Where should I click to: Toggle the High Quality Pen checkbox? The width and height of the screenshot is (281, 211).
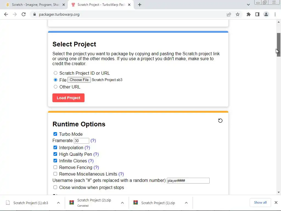pyautogui.click(x=55, y=154)
